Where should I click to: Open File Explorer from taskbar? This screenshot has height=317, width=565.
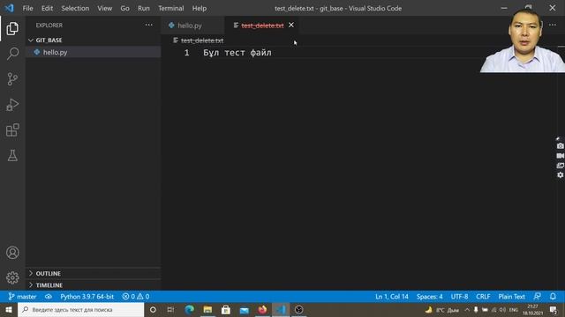pyautogui.click(x=207, y=309)
